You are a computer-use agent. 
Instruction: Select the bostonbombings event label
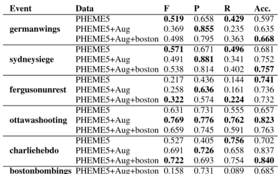[x=41, y=170]
